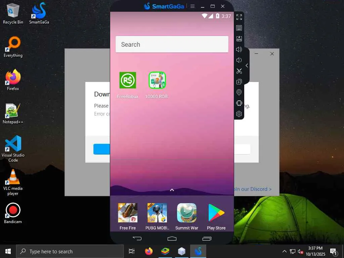
Task: Open Free Fire from the emulator dock
Action: (128, 213)
